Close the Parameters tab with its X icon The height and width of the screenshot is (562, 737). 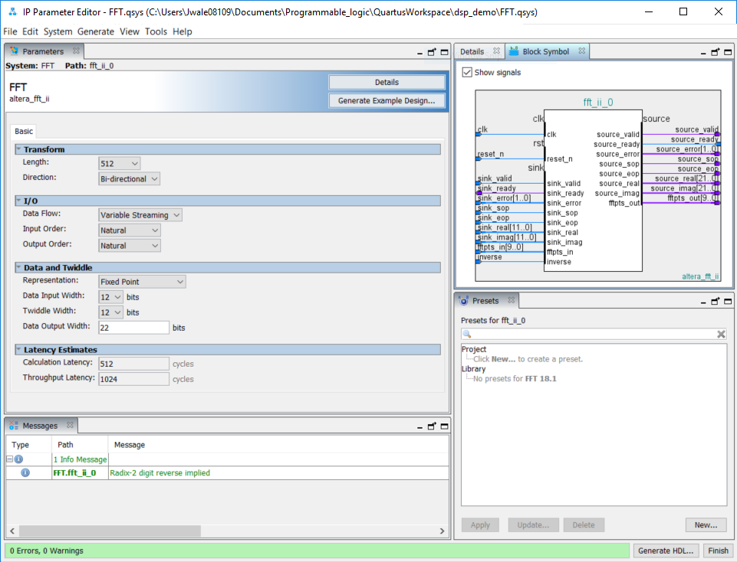76,51
